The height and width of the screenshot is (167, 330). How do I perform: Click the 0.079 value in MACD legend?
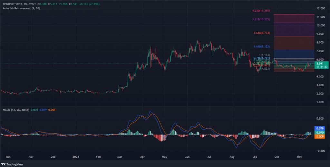tap(43, 110)
